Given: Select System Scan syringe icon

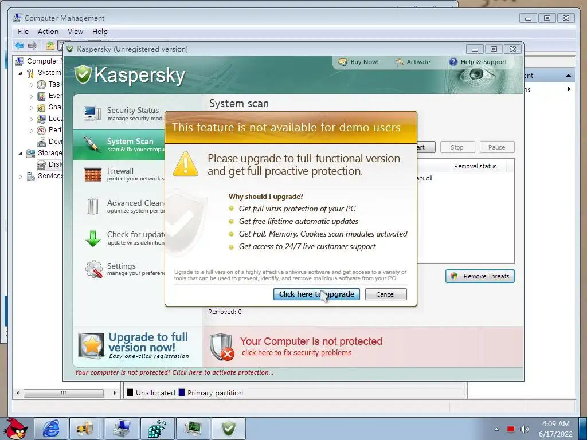Looking at the screenshot, I should coord(92,144).
